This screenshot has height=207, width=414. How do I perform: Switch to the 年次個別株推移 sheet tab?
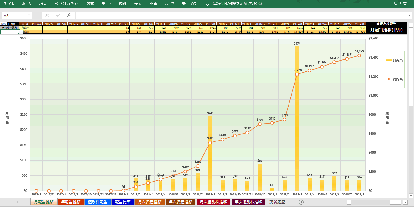coord(249,202)
